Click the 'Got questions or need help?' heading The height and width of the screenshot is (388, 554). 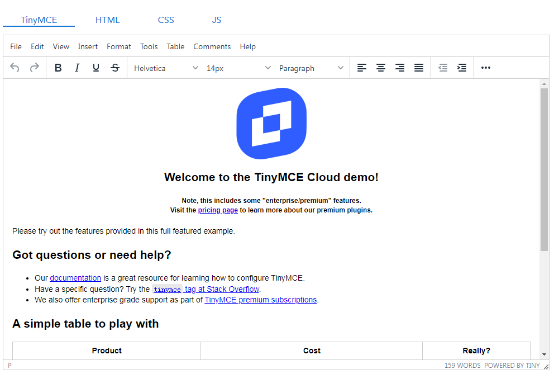coord(92,255)
